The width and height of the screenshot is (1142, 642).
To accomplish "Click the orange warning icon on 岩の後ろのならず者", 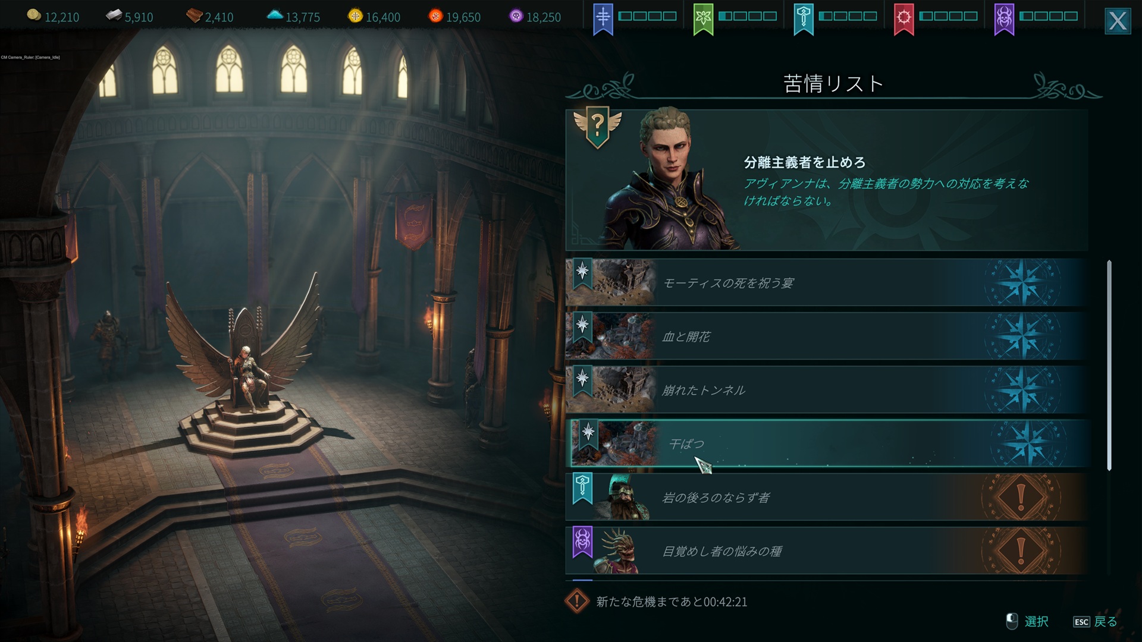I will 1021,498.
